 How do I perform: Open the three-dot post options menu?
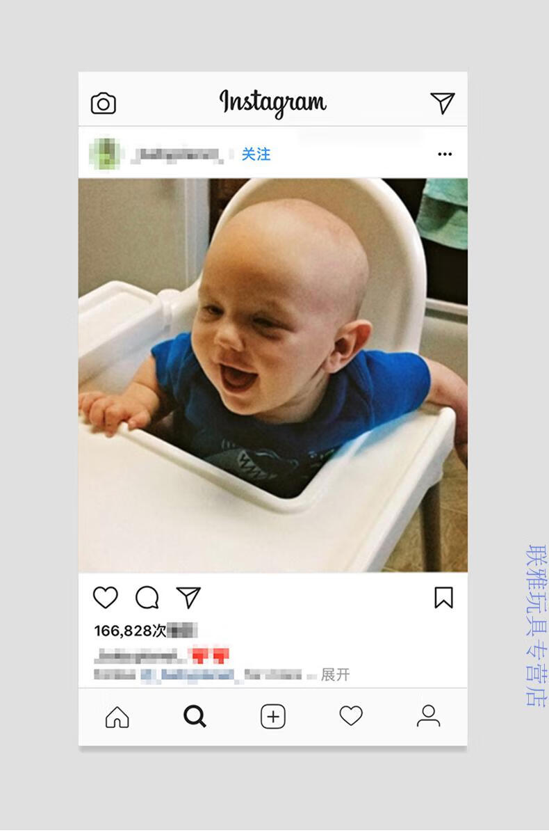445,154
